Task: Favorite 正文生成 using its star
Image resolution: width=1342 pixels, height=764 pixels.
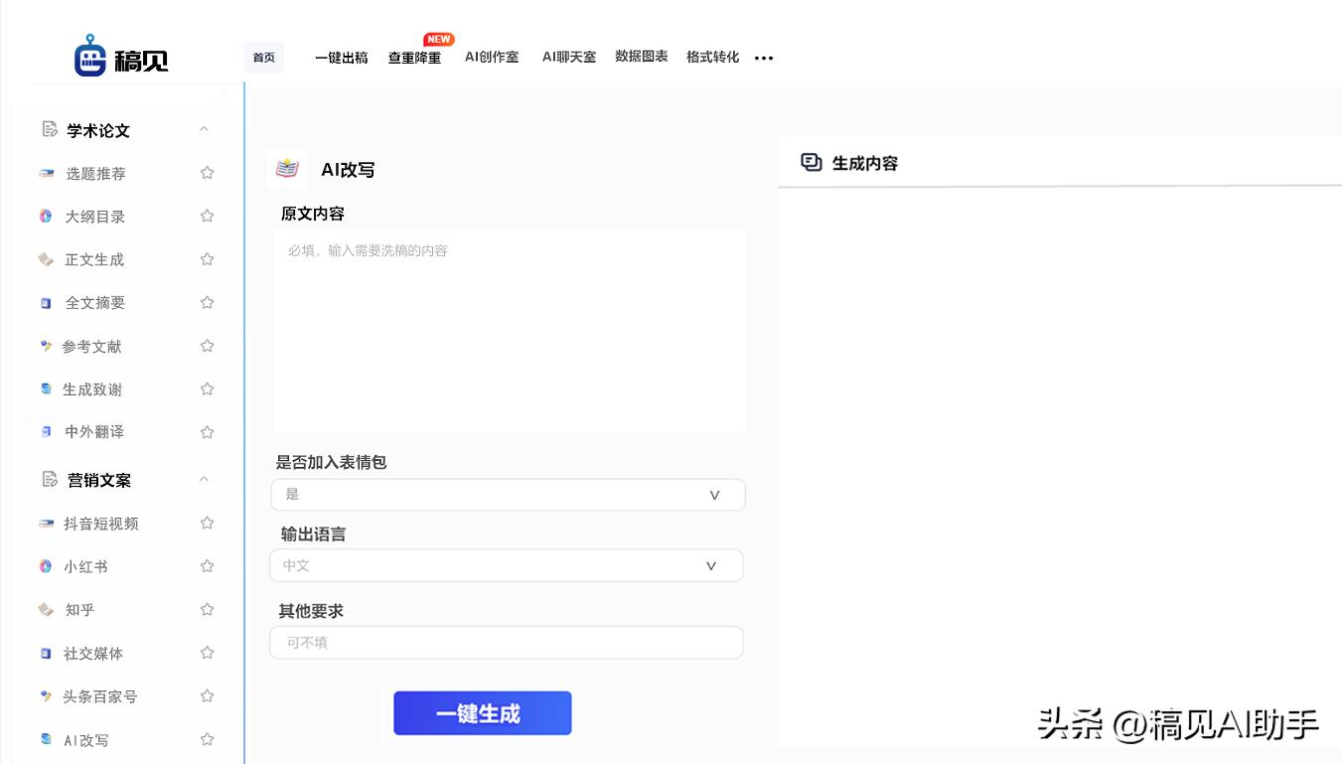Action: click(x=207, y=258)
